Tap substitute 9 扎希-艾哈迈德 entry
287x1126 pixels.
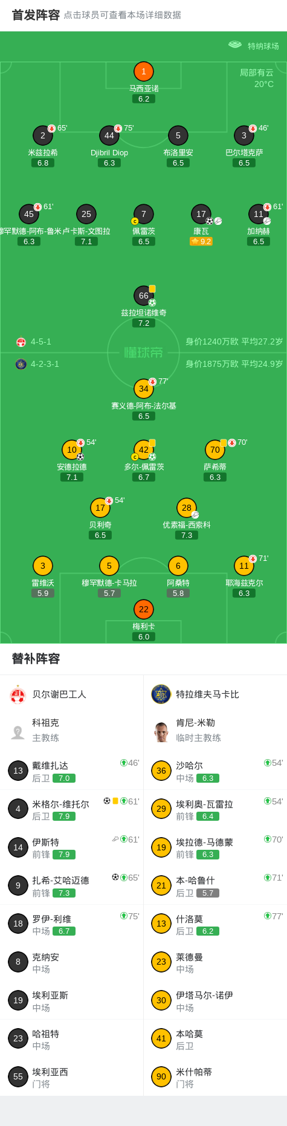(x=72, y=885)
